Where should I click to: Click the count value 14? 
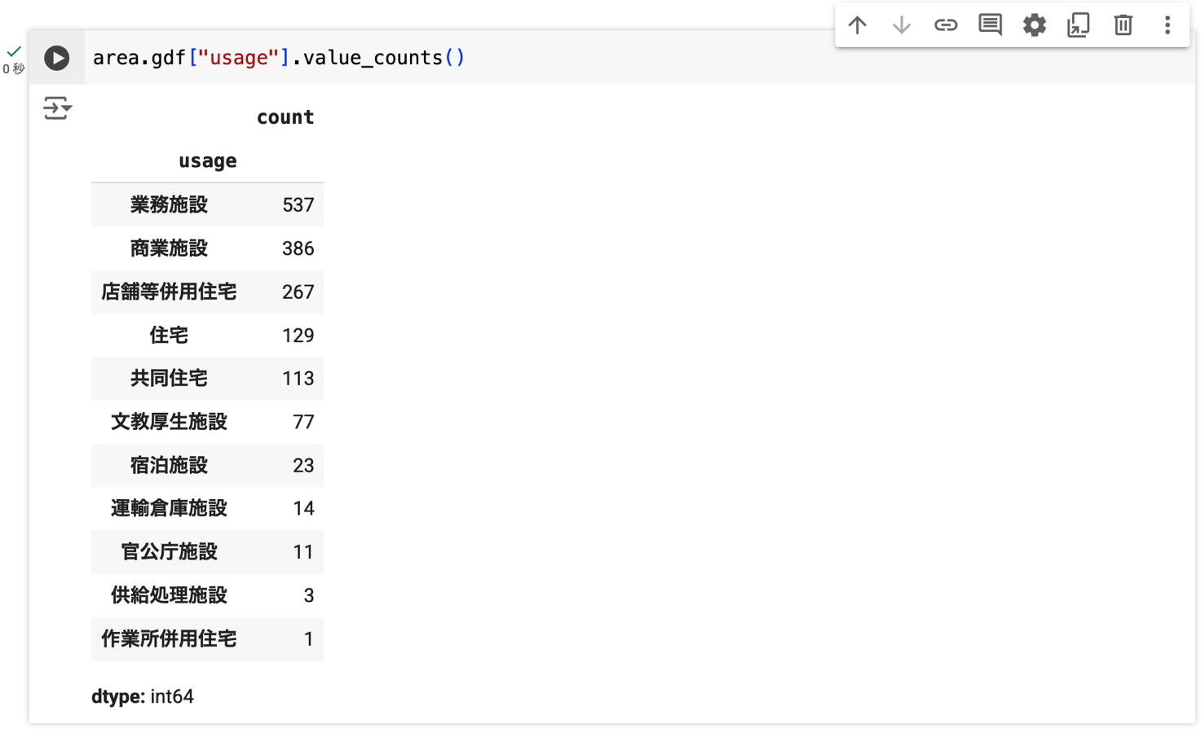(303, 508)
